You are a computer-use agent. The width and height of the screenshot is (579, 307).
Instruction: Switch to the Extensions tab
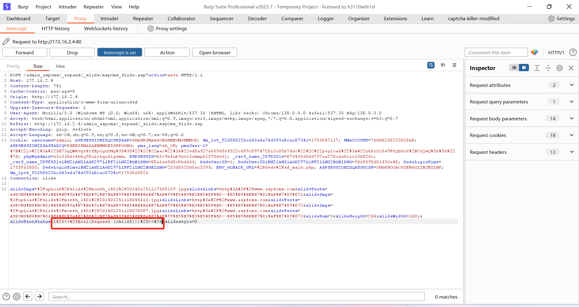[395, 18]
